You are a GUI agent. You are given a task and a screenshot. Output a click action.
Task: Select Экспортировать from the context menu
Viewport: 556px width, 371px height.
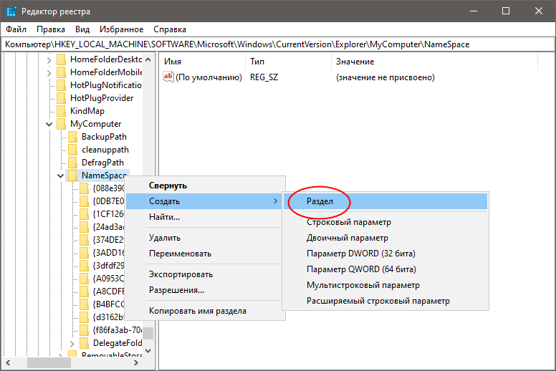tap(206, 274)
